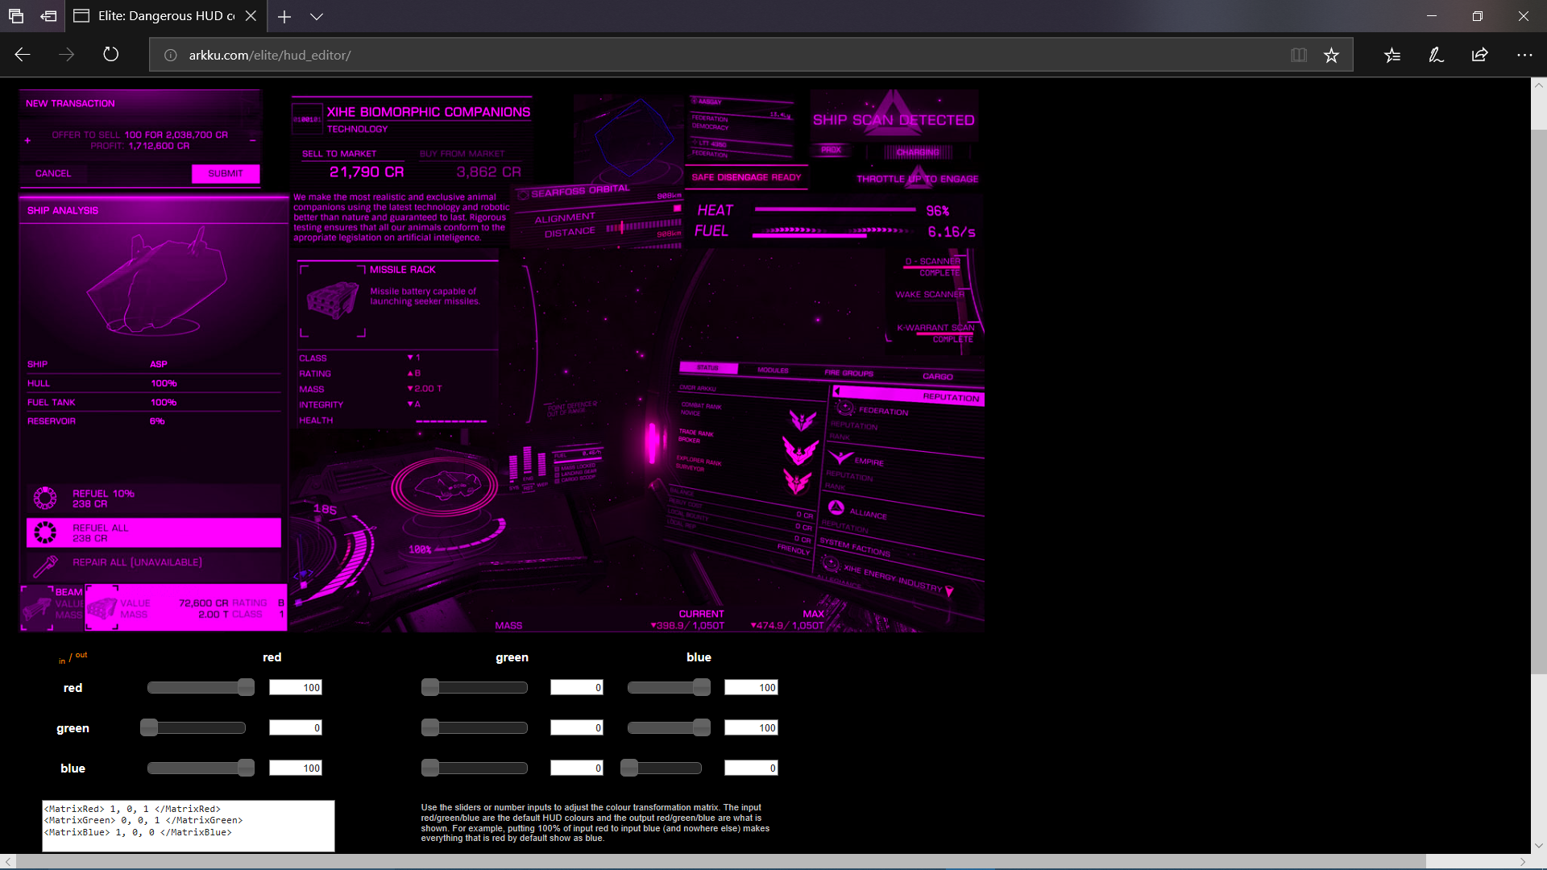Click the MatrixRed XML output text box
1547x870 pixels.
pos(189,826)
